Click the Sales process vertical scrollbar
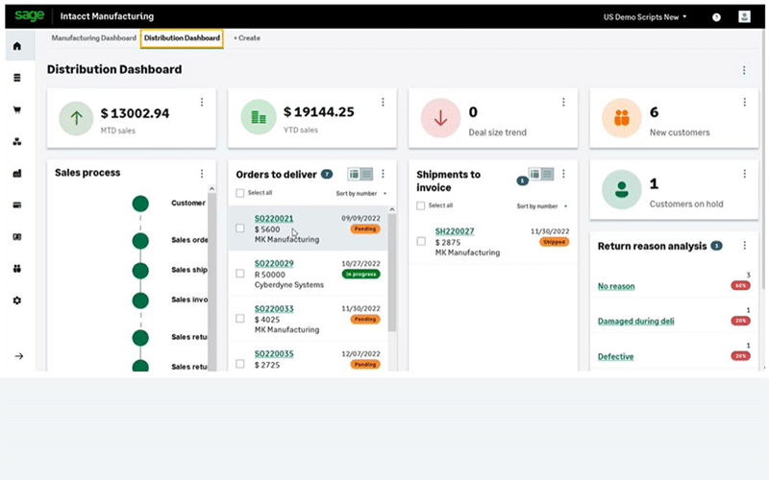The image size is (769, 480). tap(211, 281)
